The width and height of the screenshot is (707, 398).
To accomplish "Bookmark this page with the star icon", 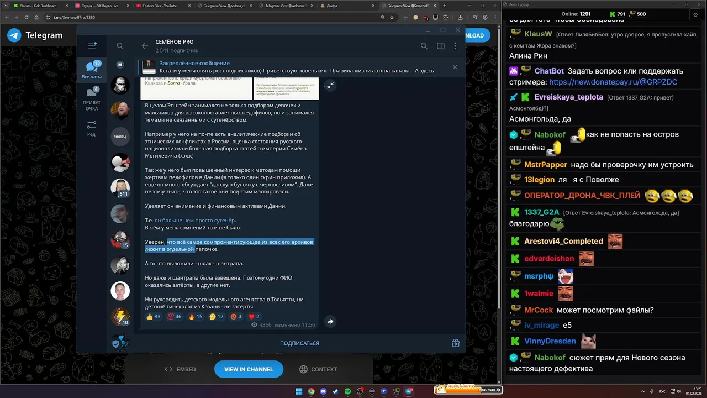I will [392, 17].
